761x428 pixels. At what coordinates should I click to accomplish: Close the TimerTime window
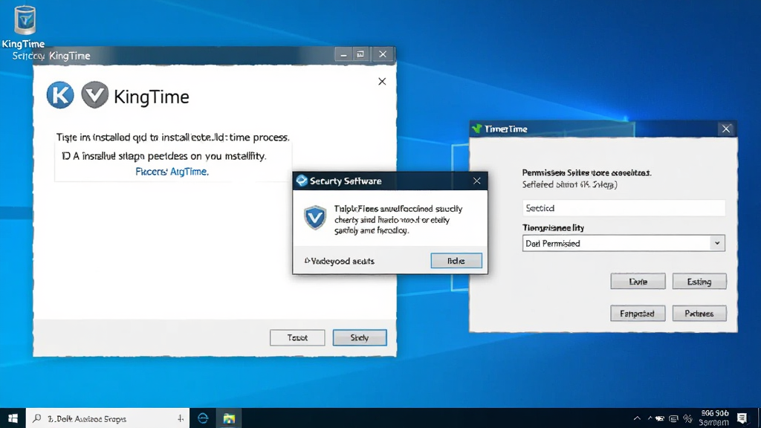[x=726, y=129]
